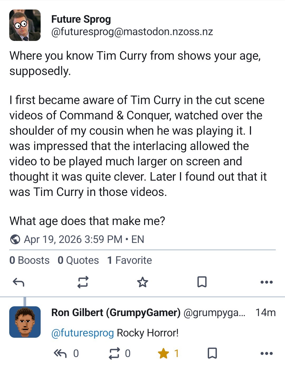The width and height of the screenshot is (285, 366).
Task: Favorite the main post with star
Action: (x=142, y=282)
